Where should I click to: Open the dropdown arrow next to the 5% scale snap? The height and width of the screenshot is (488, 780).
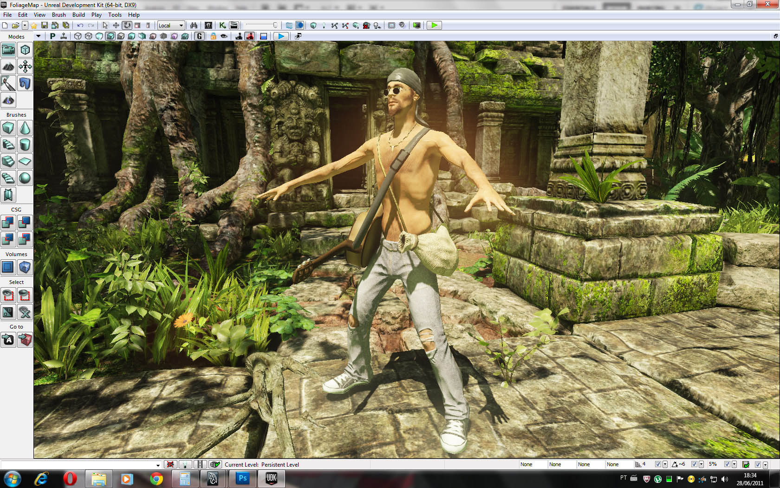pyautogui.click(x=734, y=464)
